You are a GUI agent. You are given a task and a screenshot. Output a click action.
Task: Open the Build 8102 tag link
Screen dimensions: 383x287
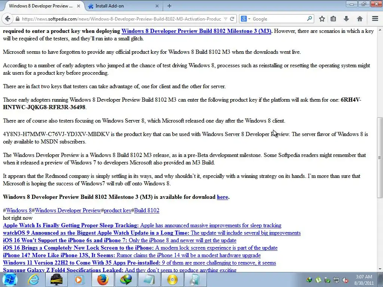coord(147,210)
